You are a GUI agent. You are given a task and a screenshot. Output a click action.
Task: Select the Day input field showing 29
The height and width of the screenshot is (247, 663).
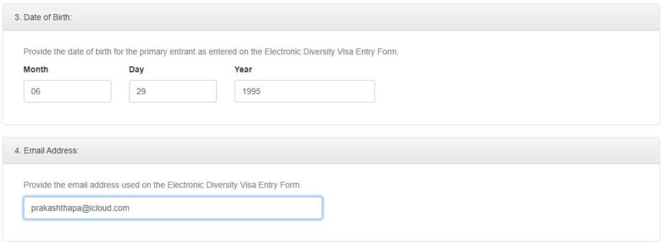173,91
